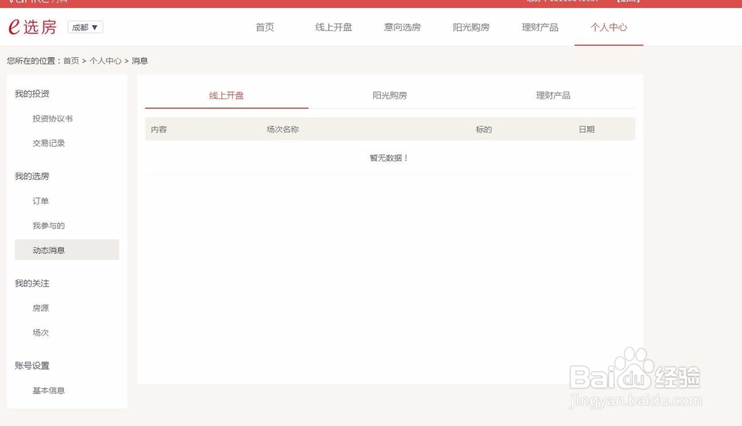Open 投资协议书 in sidebar
The image size is (742, 426).
[x=53, y=119]
